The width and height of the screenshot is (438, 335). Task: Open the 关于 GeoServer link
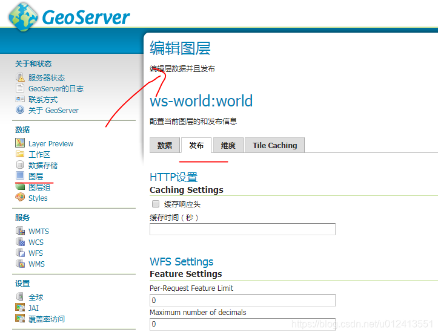coord(54,111)
